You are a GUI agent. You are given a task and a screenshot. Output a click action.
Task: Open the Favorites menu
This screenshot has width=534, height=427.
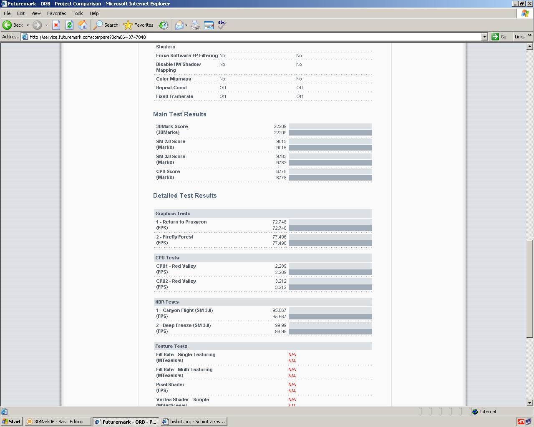tap(57, 13)
